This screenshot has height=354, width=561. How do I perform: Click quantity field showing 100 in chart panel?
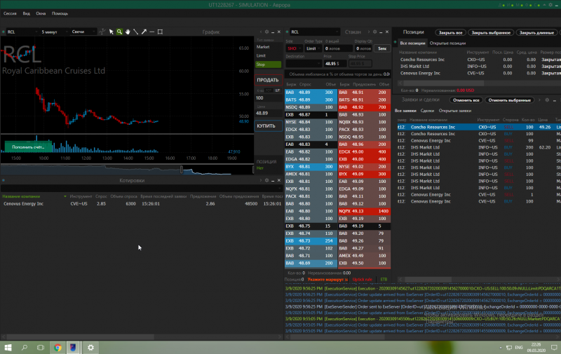tap(269, 98)
